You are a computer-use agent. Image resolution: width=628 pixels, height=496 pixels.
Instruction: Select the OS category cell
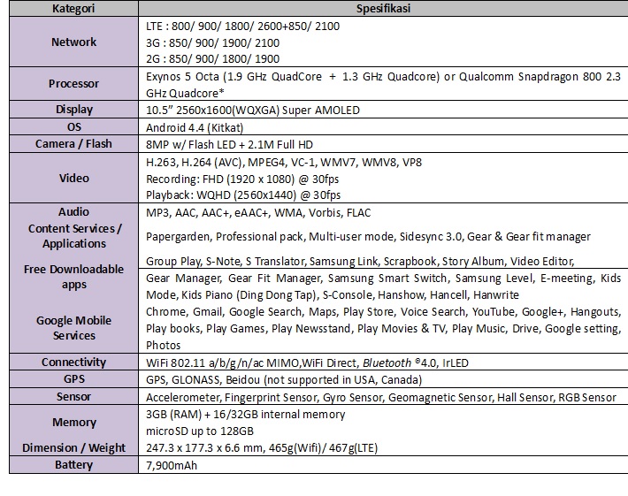(73, 127)
